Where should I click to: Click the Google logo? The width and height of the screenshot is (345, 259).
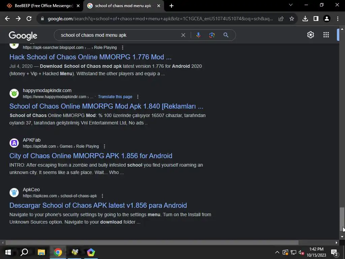click(23, 36)
